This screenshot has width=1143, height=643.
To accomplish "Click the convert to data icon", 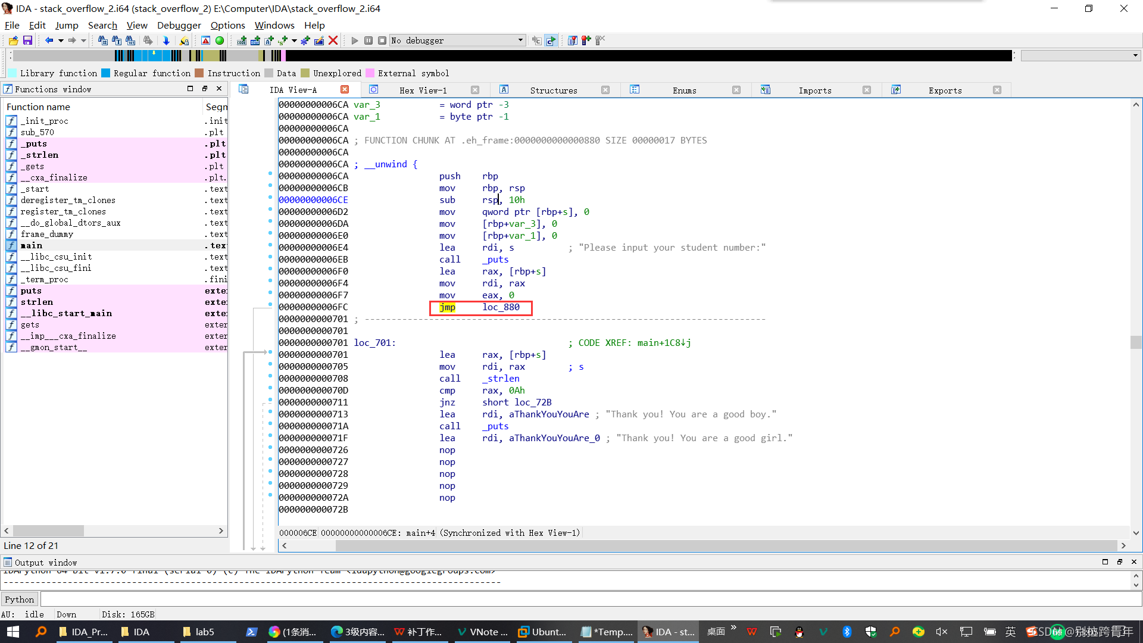I will [x=255, y=40].
